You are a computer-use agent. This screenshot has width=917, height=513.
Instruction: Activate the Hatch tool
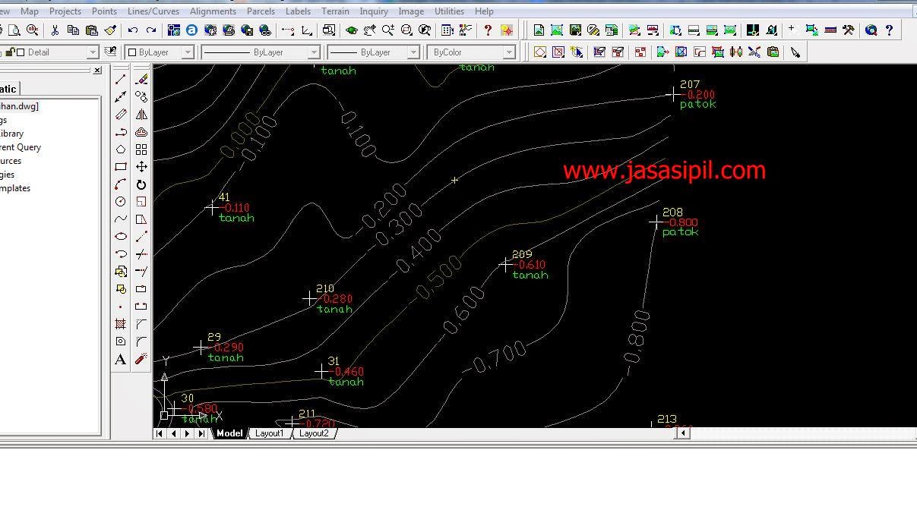pos(121,324)
